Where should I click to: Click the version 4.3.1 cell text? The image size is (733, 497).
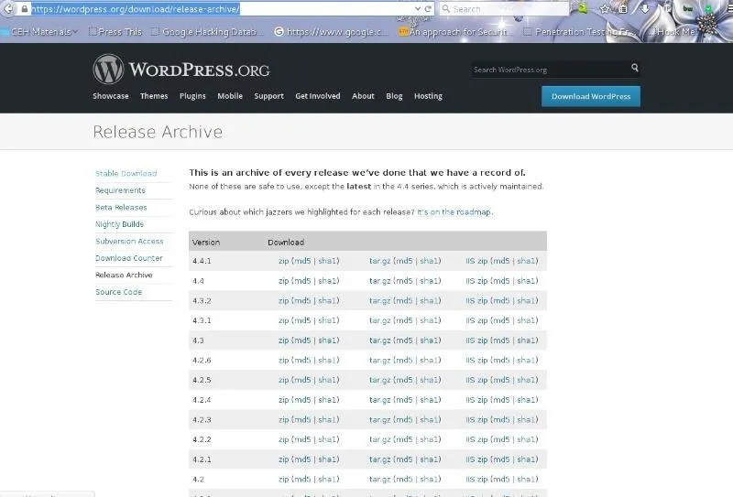(x=202, y=320)
